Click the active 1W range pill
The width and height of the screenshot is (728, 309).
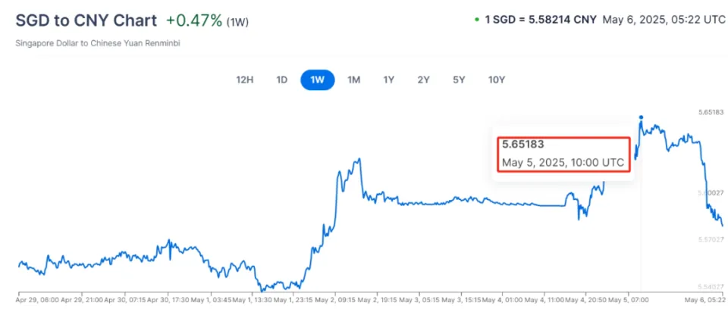(318, 80)
